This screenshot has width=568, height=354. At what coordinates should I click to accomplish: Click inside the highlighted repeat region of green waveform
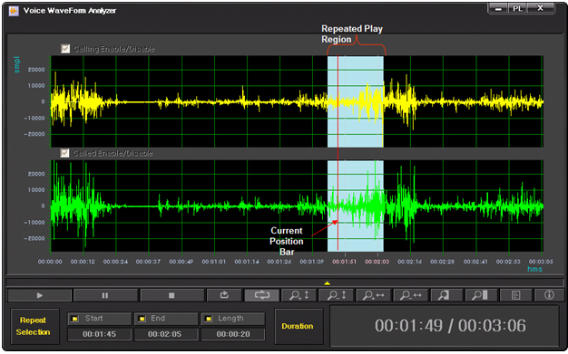pos(356,206)
